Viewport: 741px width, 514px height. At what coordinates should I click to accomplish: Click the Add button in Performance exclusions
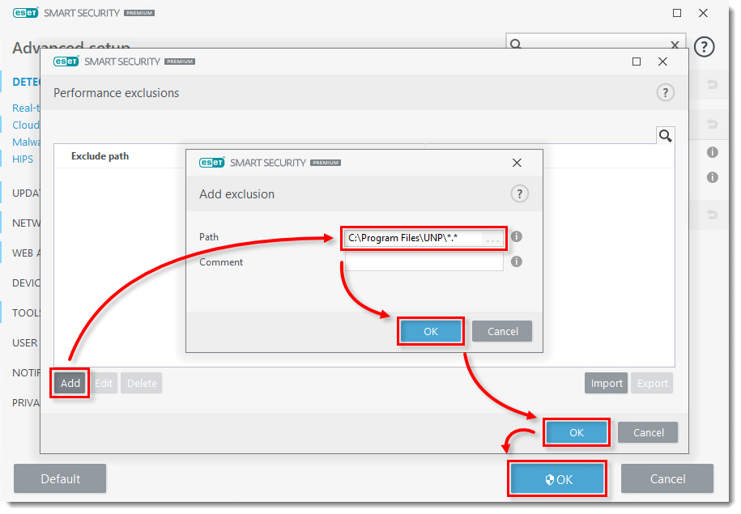[70, 383]
